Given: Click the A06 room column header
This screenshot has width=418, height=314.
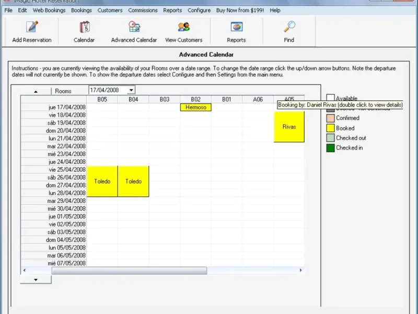Looking at the screenshot, I should [x=258, y=99].
